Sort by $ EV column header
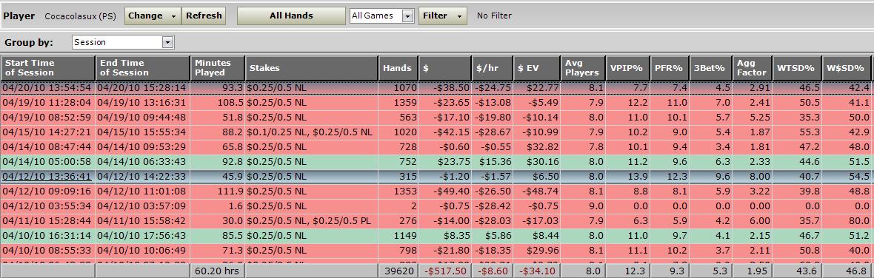The width and height of the screenshot is (874, 278). tap(536, 68)
